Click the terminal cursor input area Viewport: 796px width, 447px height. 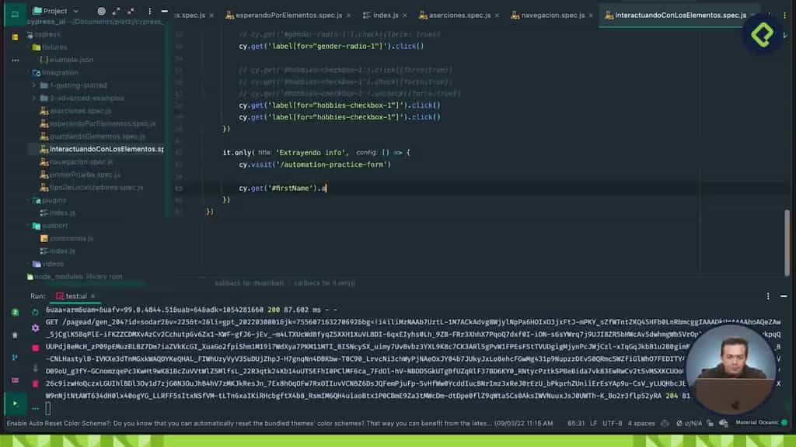tap(47, 408)
